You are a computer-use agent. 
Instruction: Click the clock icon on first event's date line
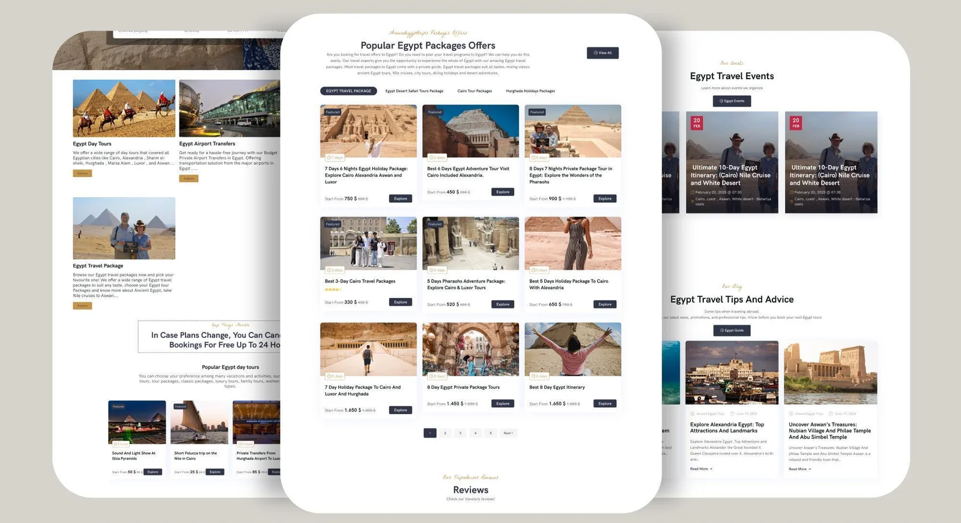(693, 193)
